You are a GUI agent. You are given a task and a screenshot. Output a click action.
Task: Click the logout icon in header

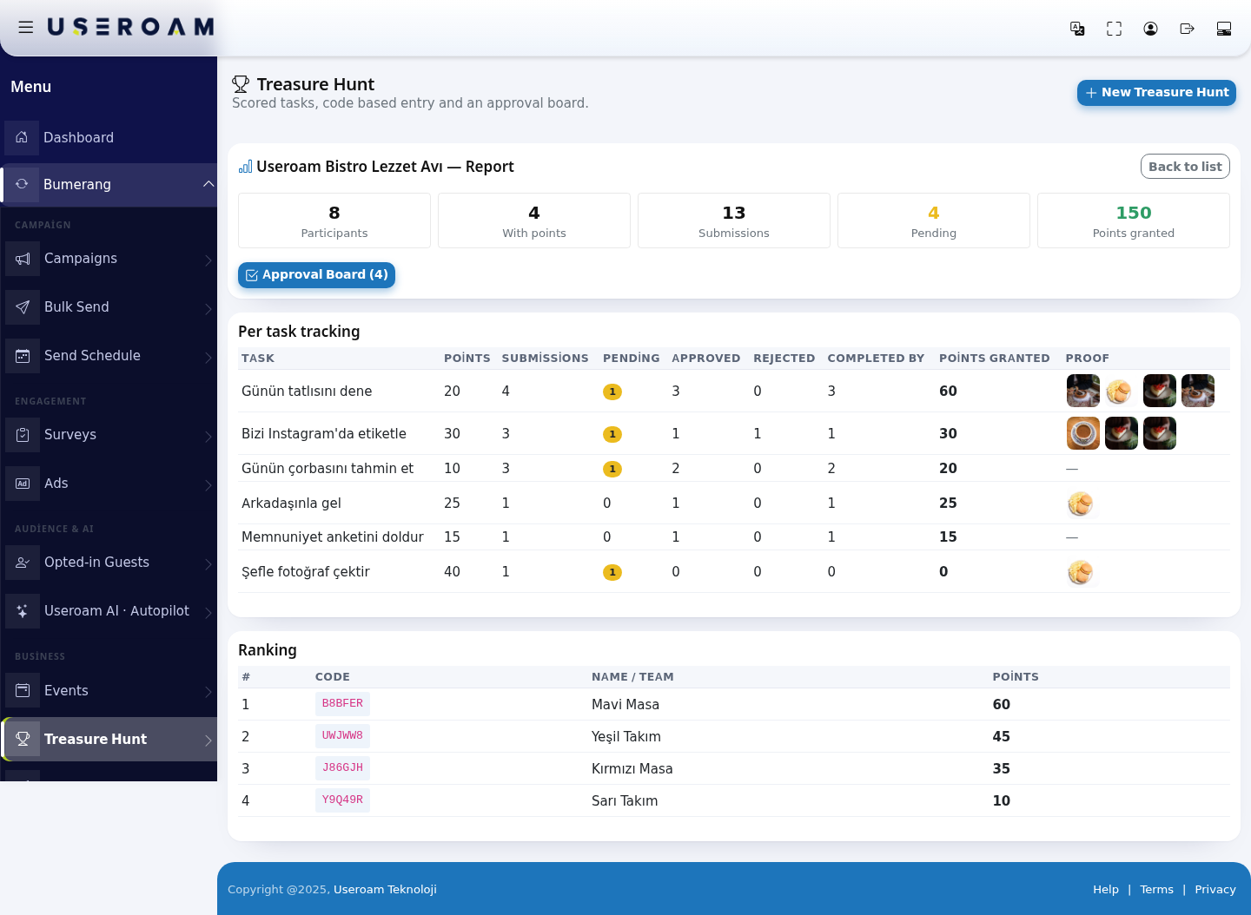click(1187, 29)
